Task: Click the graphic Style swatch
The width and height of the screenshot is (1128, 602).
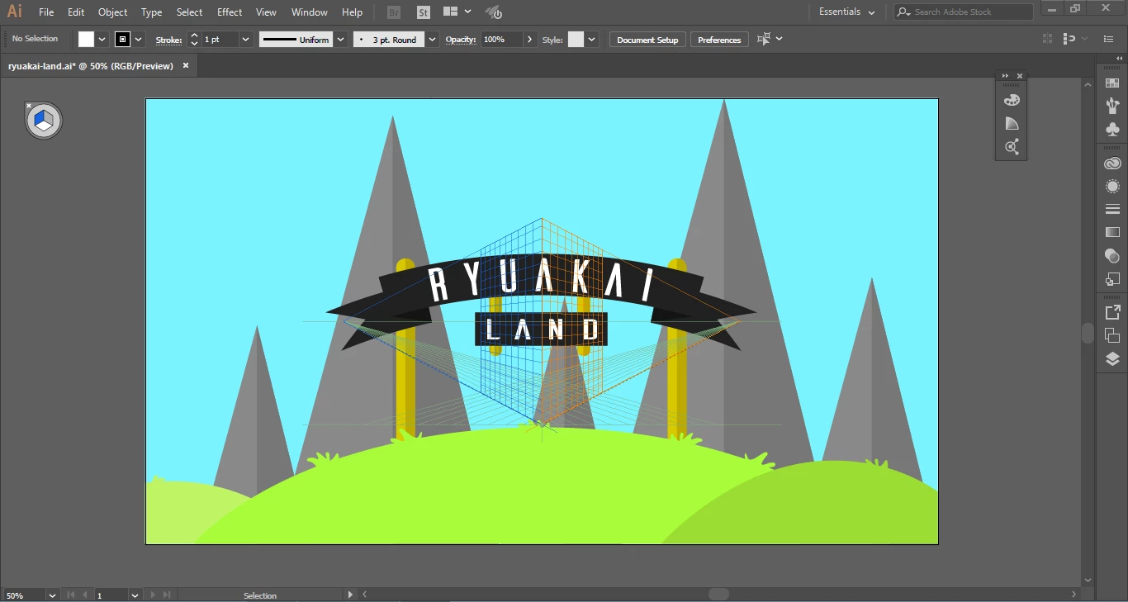Action: point(576,39)
